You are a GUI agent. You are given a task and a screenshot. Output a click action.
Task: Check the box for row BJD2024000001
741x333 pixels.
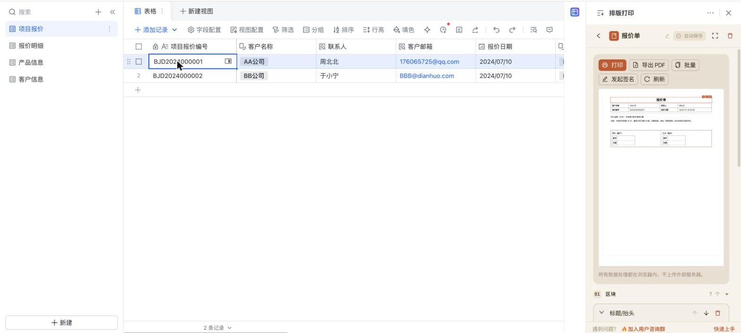click(x=138, y=61)
